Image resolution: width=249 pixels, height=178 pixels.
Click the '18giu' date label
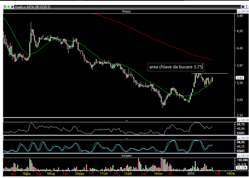point(26,173)
